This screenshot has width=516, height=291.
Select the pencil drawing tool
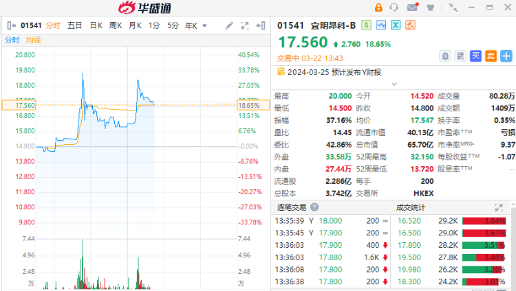click(229, 25)
